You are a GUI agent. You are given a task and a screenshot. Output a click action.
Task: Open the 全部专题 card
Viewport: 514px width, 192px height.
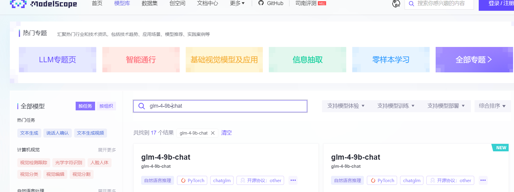[474, 60]
